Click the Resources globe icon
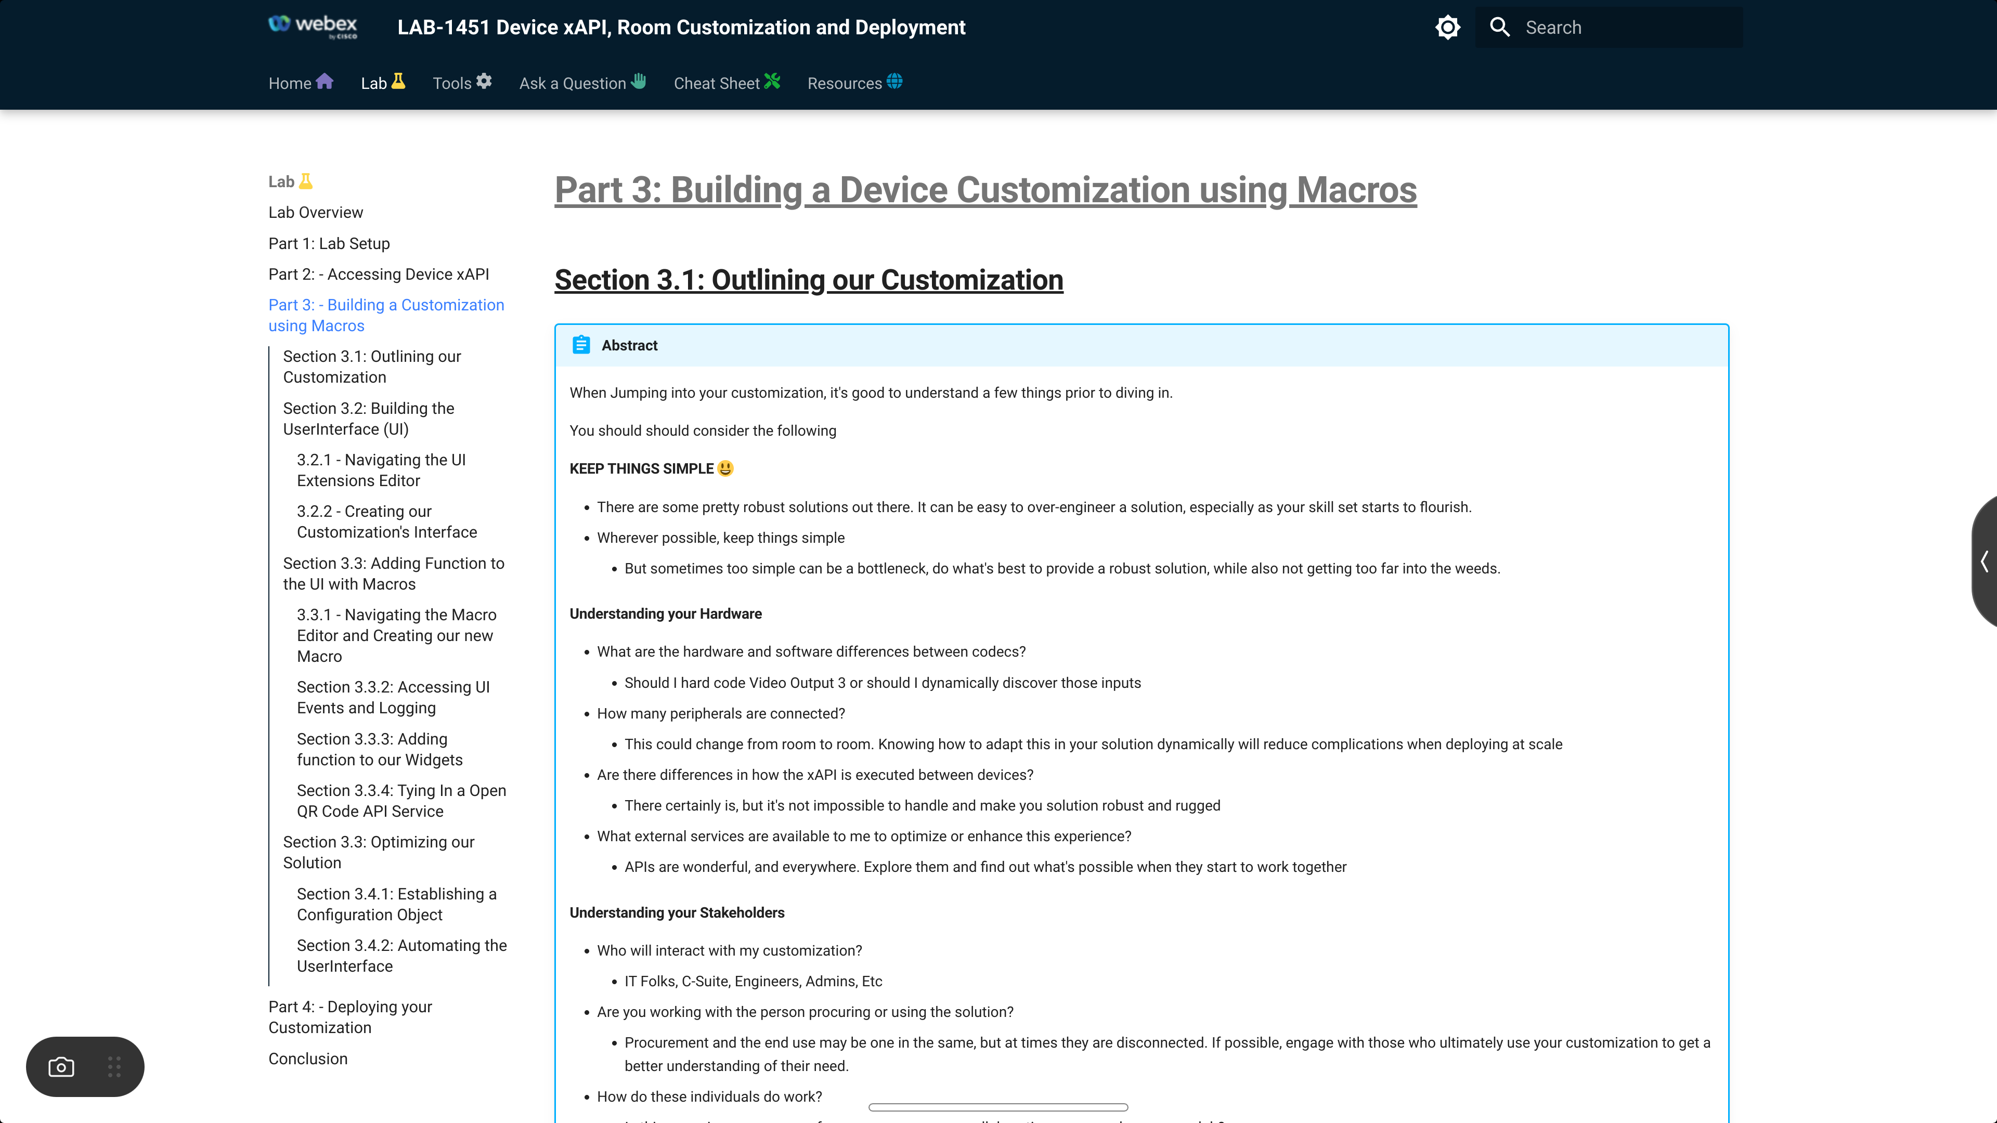 pos(894,82)
